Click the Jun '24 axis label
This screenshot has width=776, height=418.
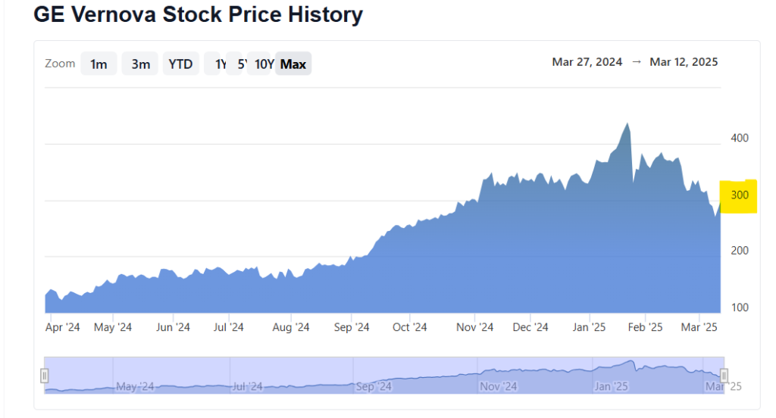click(x=173, y=327)
